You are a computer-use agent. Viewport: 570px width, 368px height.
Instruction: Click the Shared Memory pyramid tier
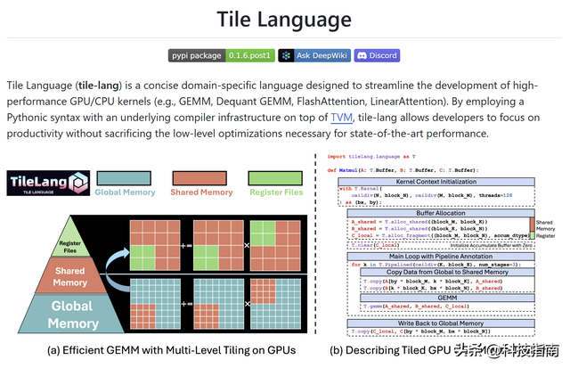[70, 277]
